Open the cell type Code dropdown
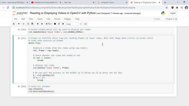The image size is (189, 106). pos(74,24)
